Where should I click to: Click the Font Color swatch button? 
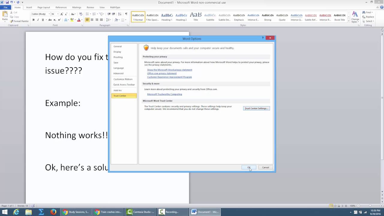coord(79,20)
